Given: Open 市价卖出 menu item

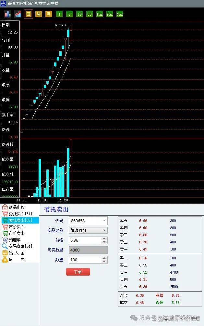Looking at the screenshot, I should click(20, 233).
